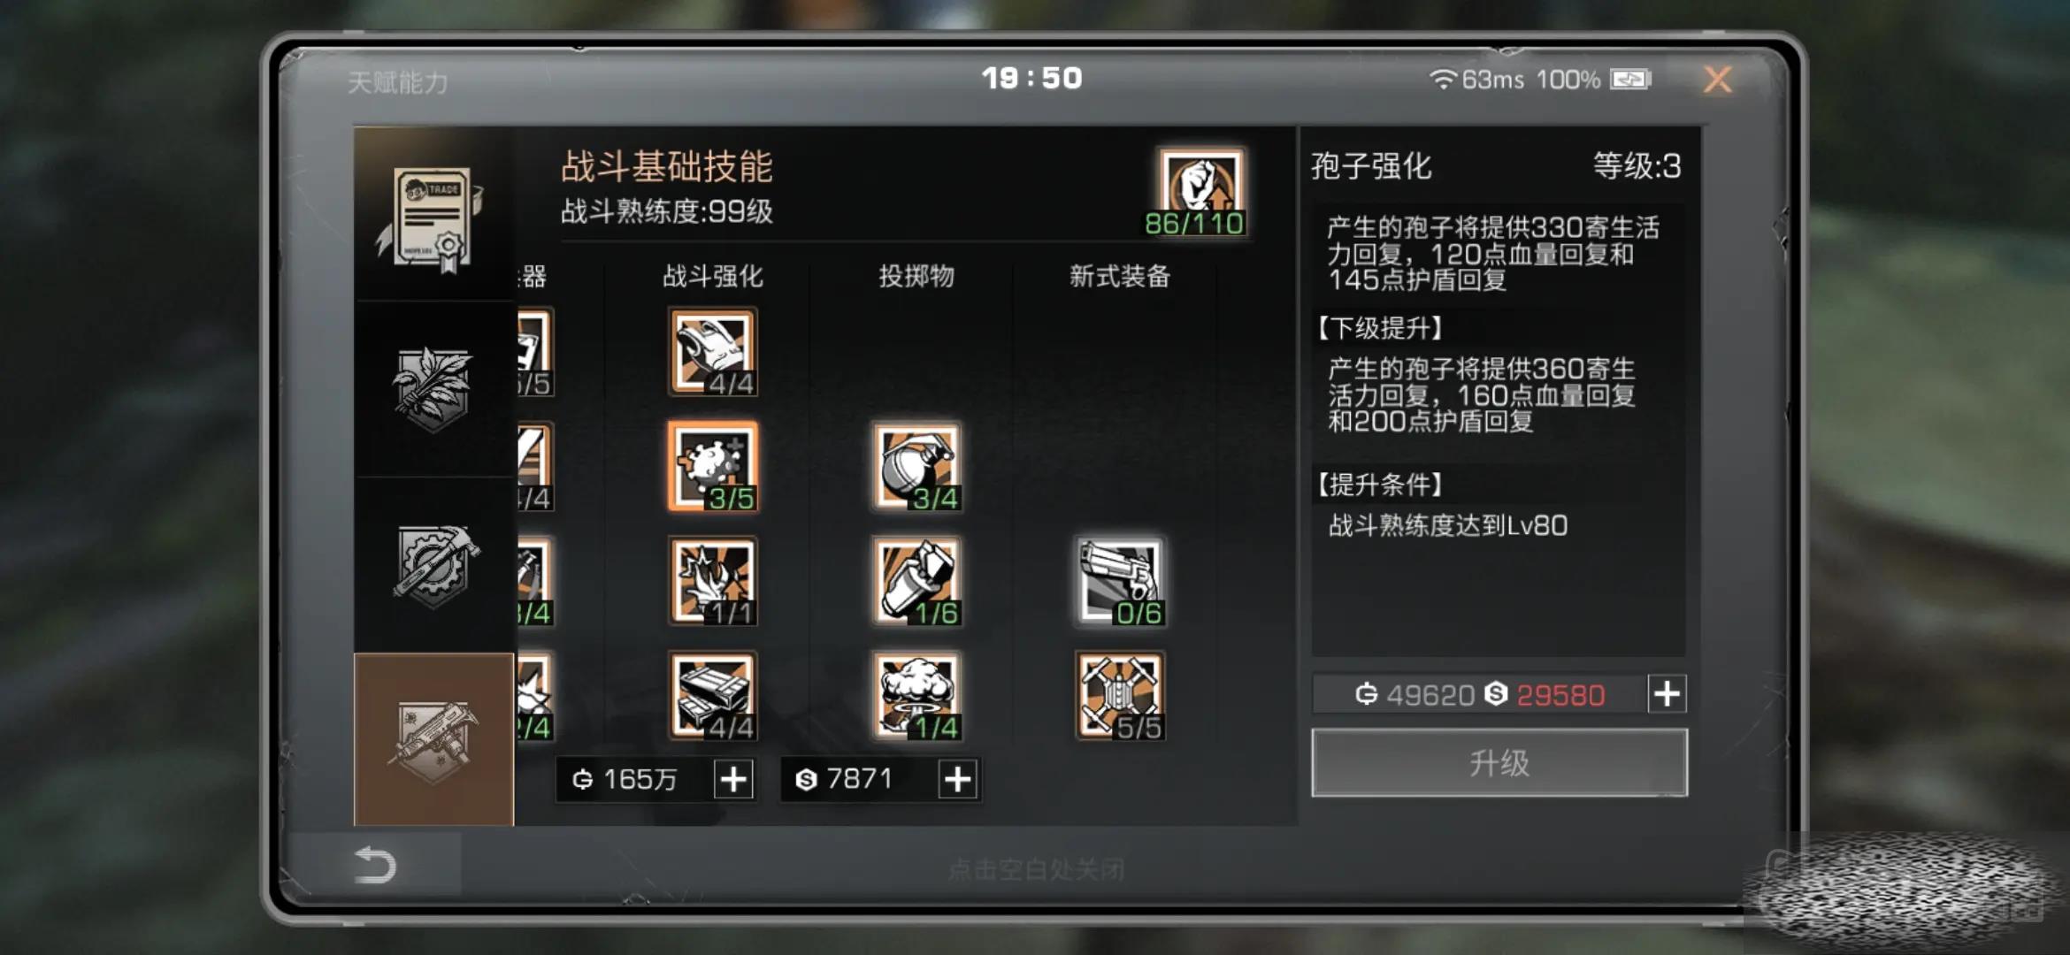The width and height of the screenshot is (2070, 955).
Task: Click the 升级 upgrade button
Action: click(1499, 762)
